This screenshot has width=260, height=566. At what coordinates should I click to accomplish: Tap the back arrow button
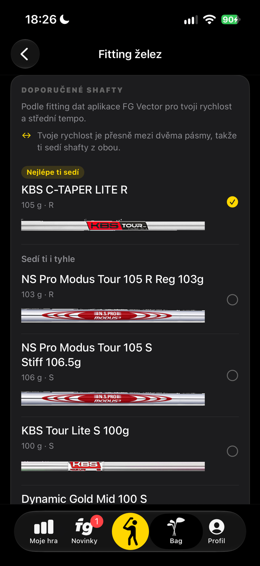click(25, 54)
